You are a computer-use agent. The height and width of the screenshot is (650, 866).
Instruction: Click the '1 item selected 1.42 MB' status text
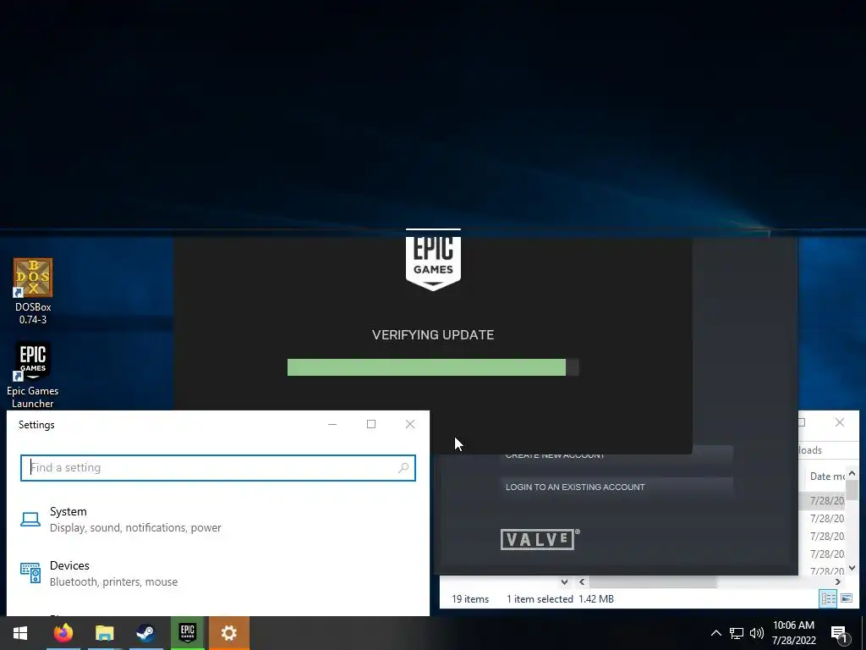(560, 599)
